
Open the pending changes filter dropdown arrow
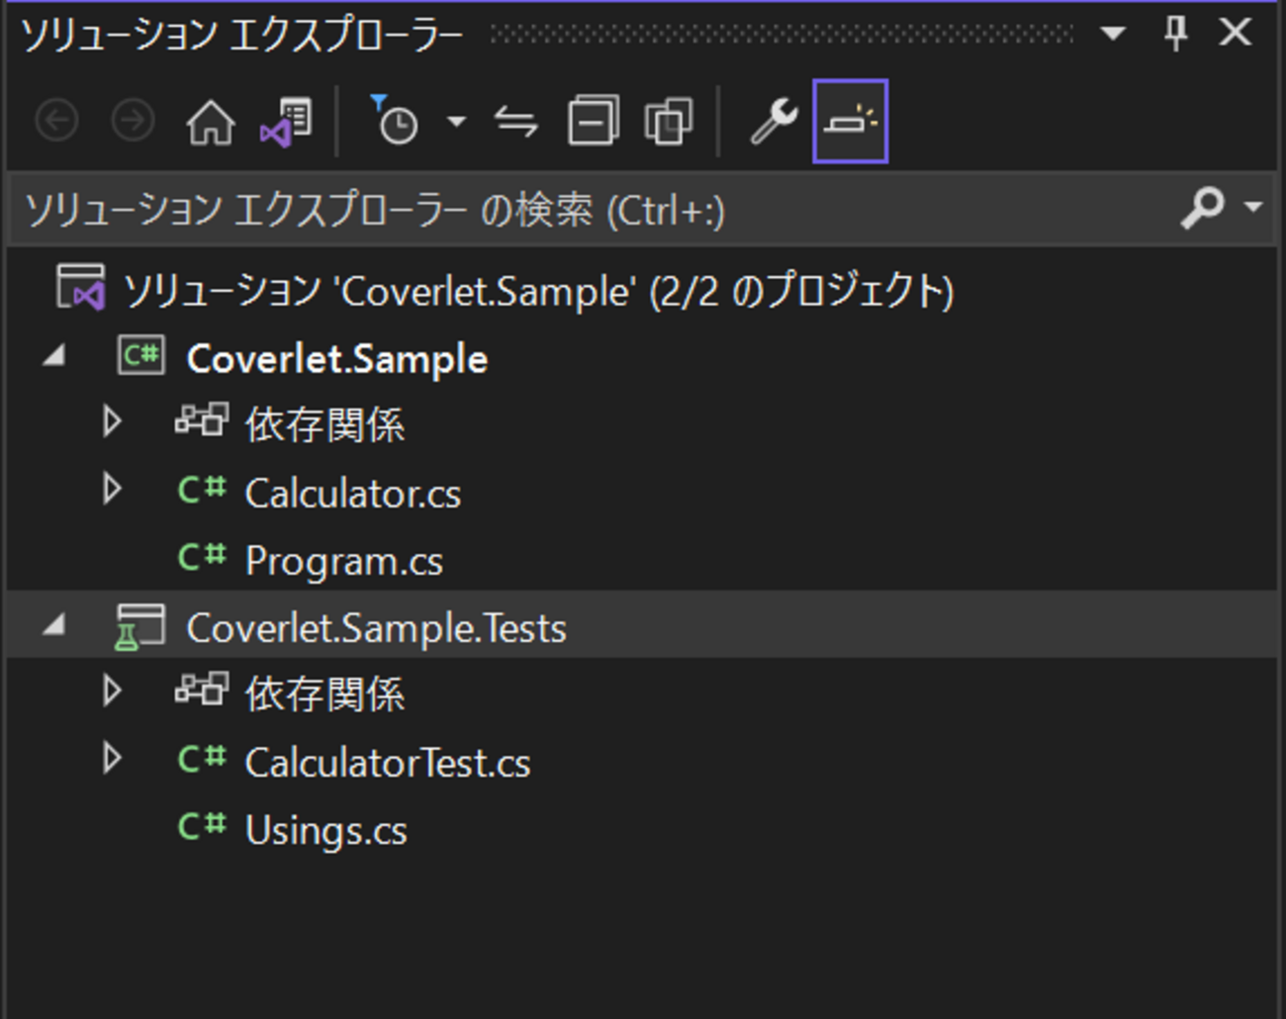click(456, 123)
